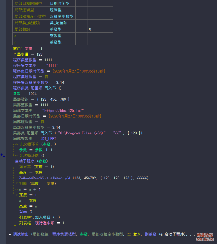
Task: Click 判断 (高度 = 宽度) statement
Action: click(37, 184)
